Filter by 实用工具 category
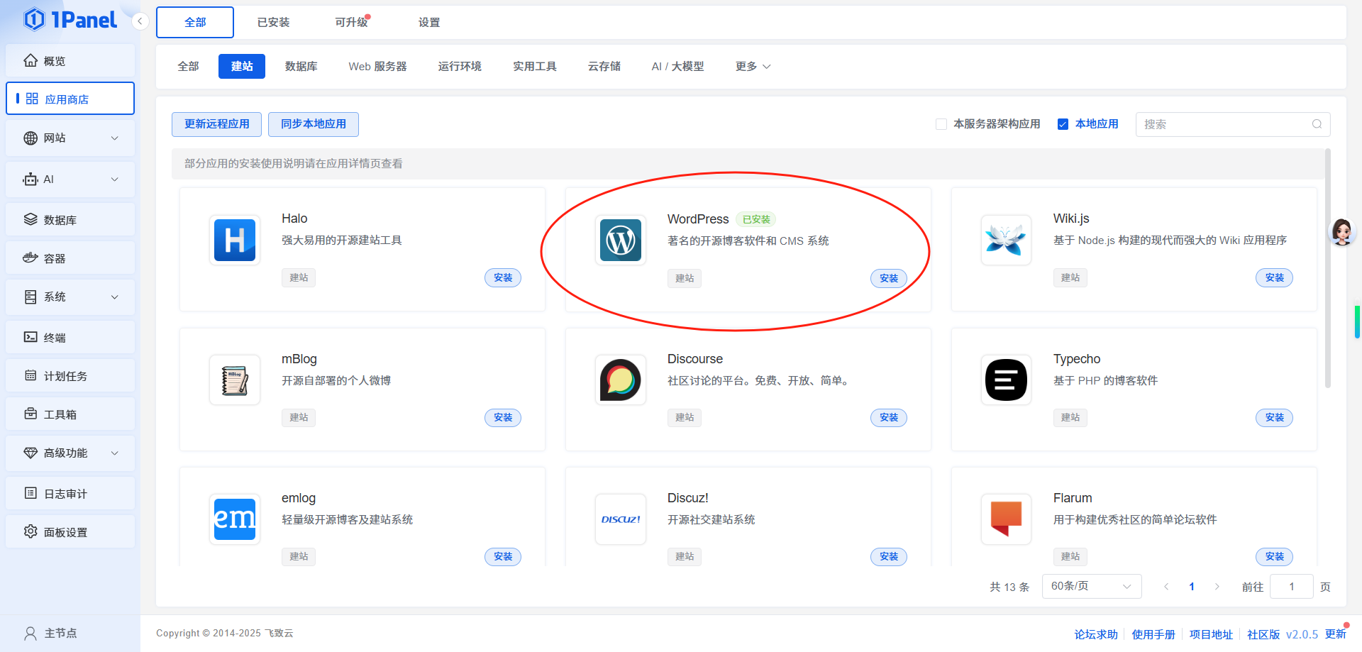 pos(535,66)
